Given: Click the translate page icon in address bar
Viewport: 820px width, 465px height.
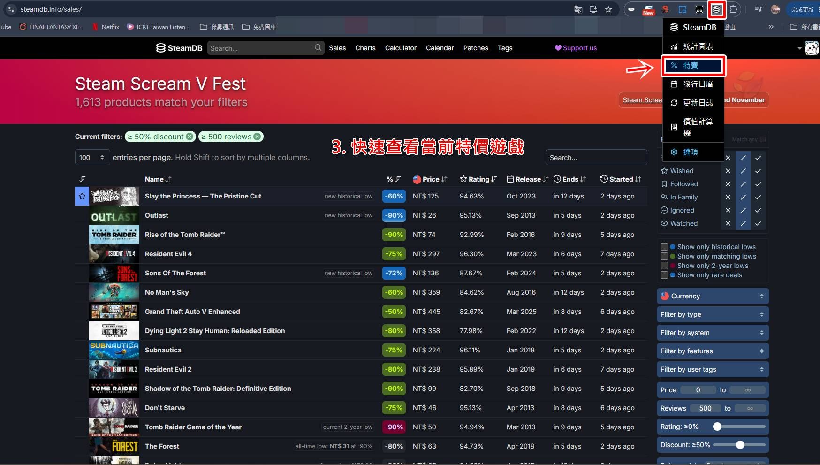Looking at the screenshot, I should click(x=578, y=9).
